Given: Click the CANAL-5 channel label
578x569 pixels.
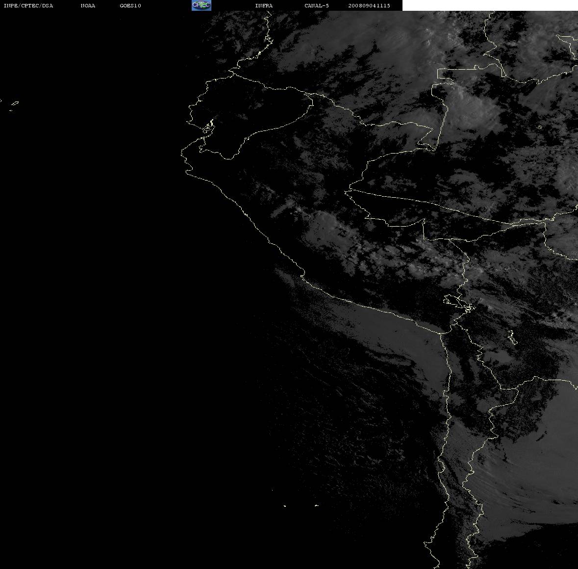Looking at the screenshot, I should pos(316,5).
